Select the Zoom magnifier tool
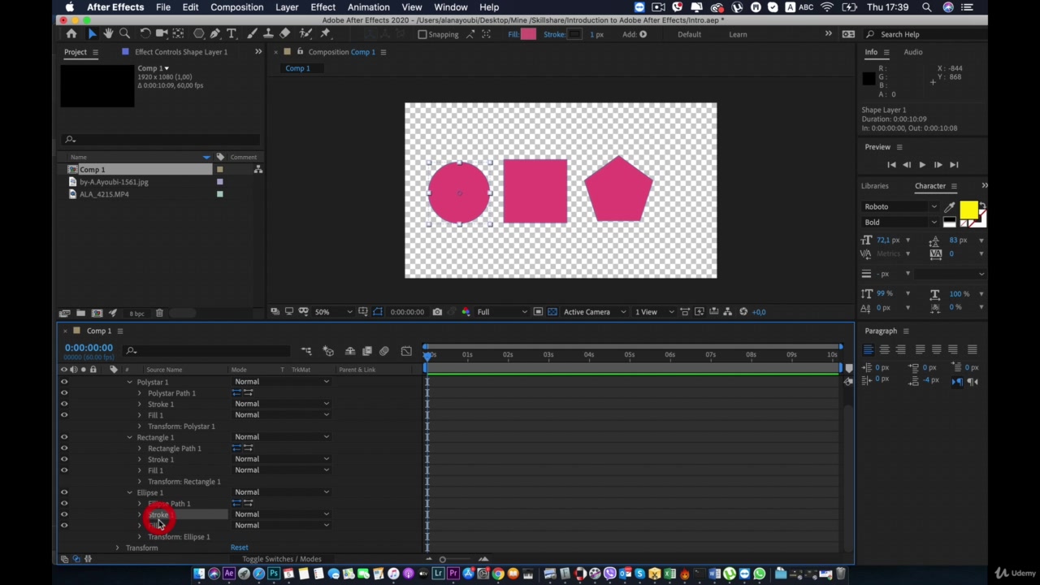1040x585 pixels. (x=124, y=34)
